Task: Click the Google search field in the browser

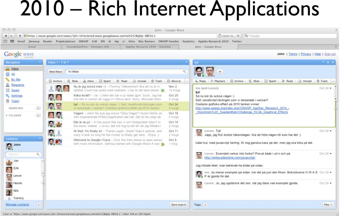Action: (x=290, y=36)
